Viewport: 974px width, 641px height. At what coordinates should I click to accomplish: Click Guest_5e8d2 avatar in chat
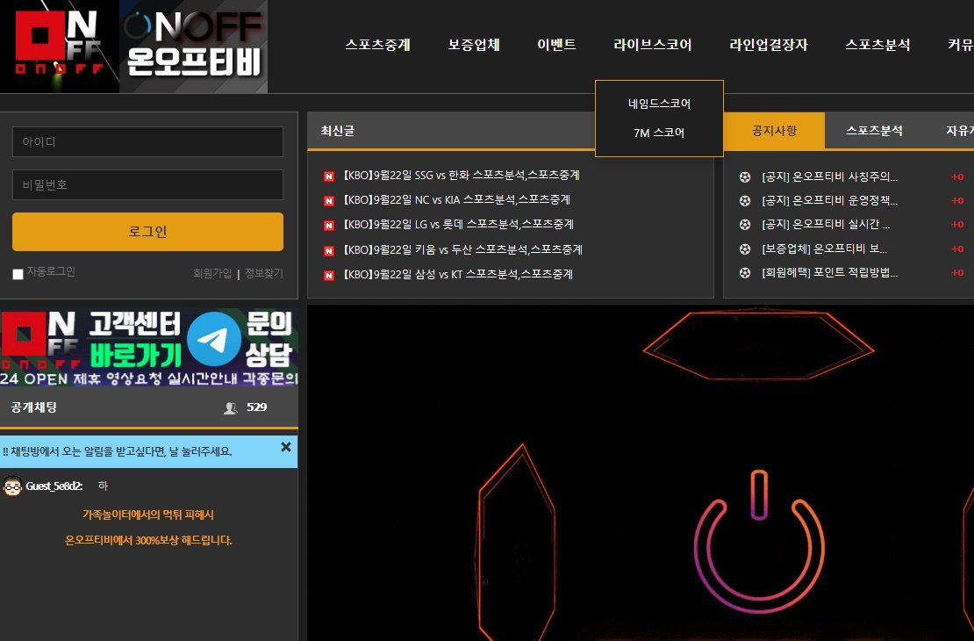12,486
